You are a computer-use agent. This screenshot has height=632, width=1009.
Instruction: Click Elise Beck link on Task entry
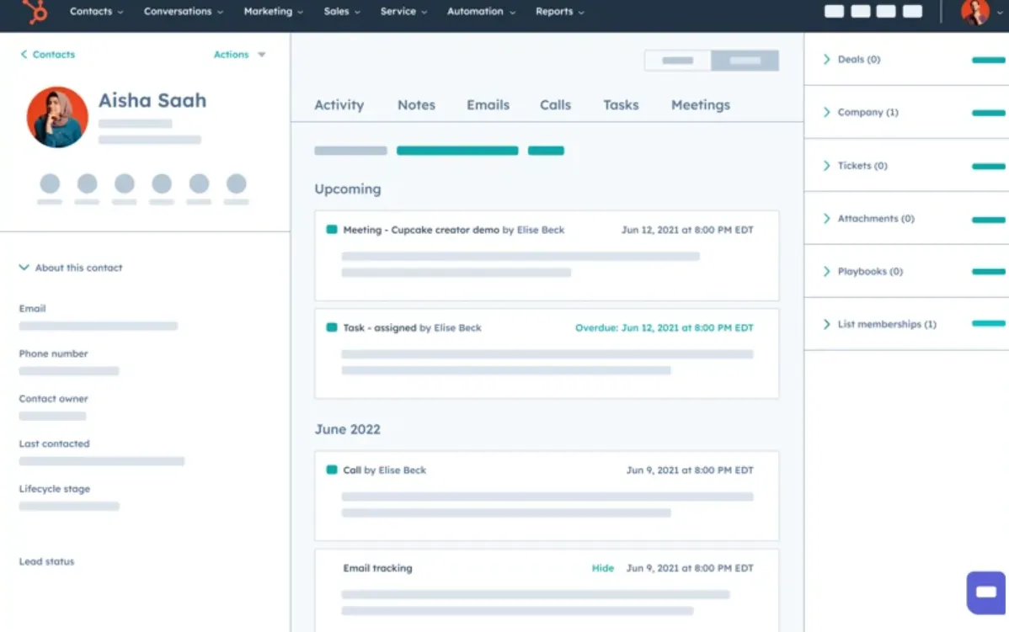(x=457, y=328)
